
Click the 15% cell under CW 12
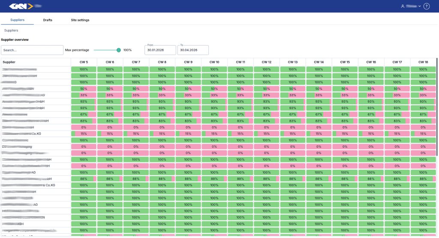coord(267,134)
